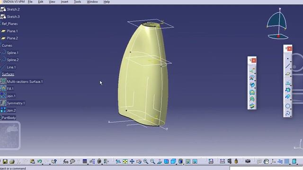Select Plane.2 in specification tree
303x170 pixels.
point(12,38)
